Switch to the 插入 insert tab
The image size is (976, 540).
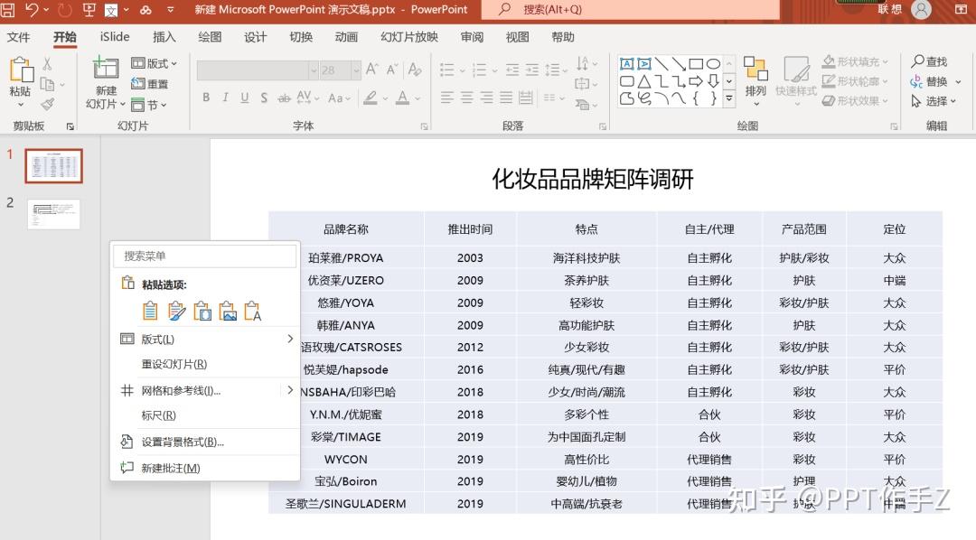[x=164, y=37]
